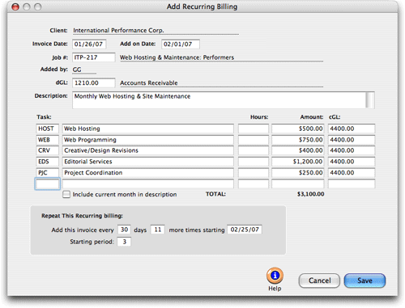Click the cGL field for Project Coordination row

[x=352, y=172]
